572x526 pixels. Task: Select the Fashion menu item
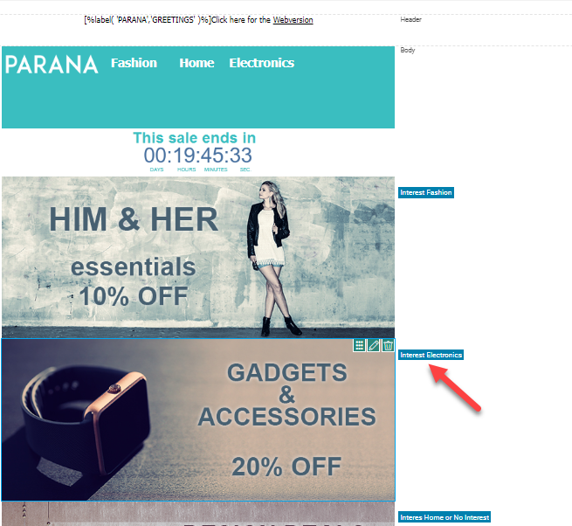point(134,63)
